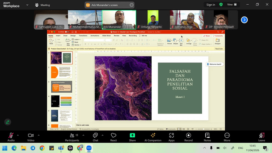
Task: Expand audio options caret next to Audio
Action: click(18, 135)
